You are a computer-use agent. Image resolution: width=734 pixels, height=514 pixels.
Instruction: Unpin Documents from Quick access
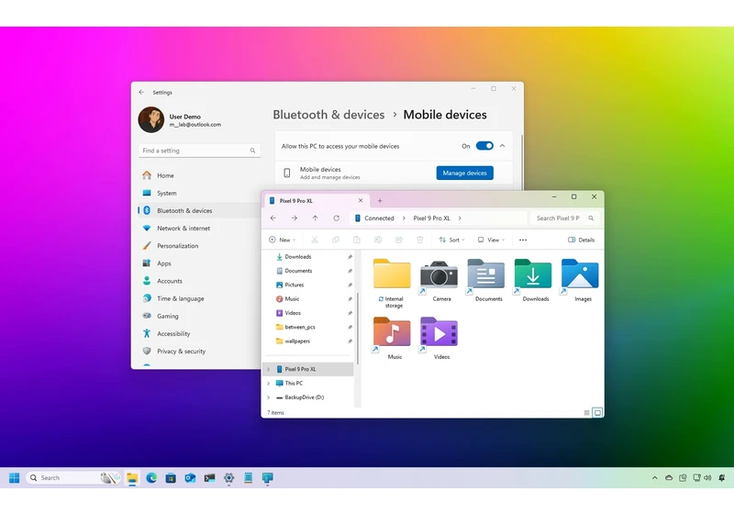350,271
